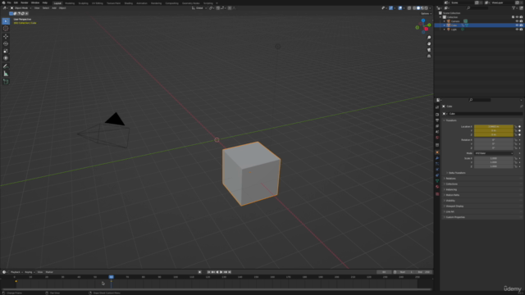Select the Select Box tool
This screenshot has height=295, width=525.
coord(6,21)
